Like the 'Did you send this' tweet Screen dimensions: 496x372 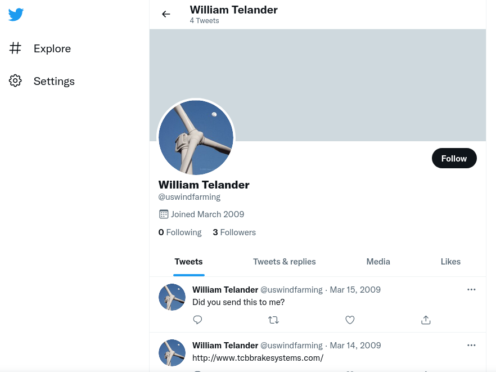click(350, 320)
